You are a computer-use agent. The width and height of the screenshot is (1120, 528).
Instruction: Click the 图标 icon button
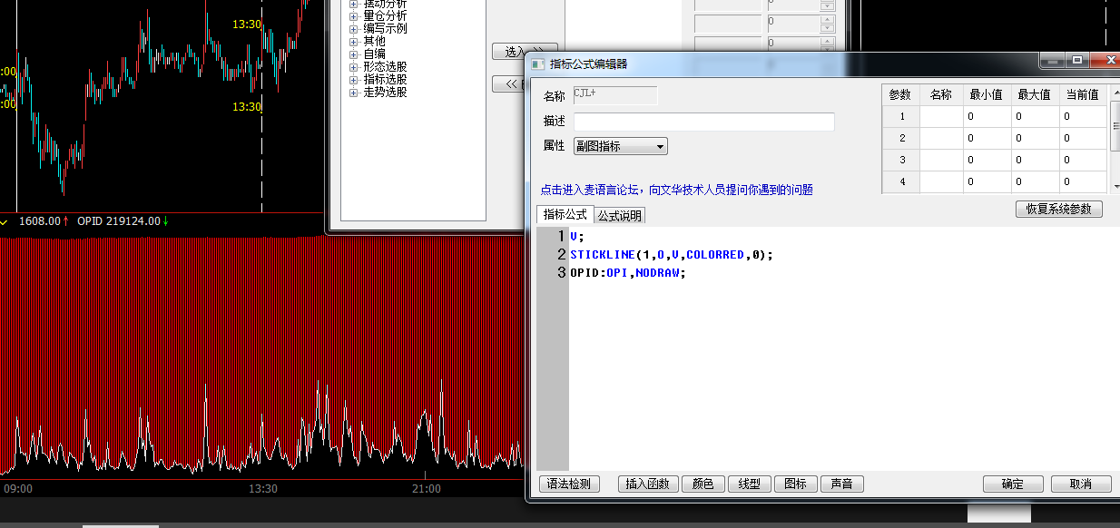point(796,484)
